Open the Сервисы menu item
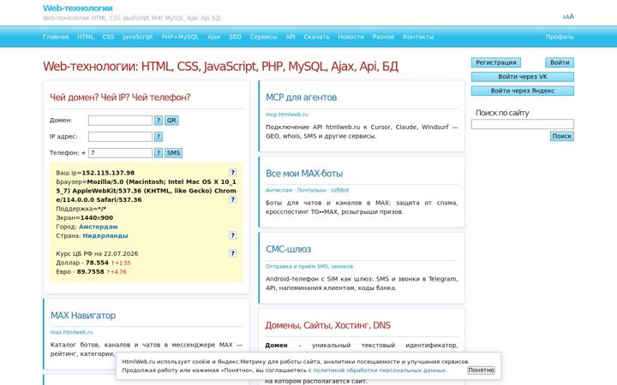Screen dimensions: 617x385 click(x=263, y=37)
